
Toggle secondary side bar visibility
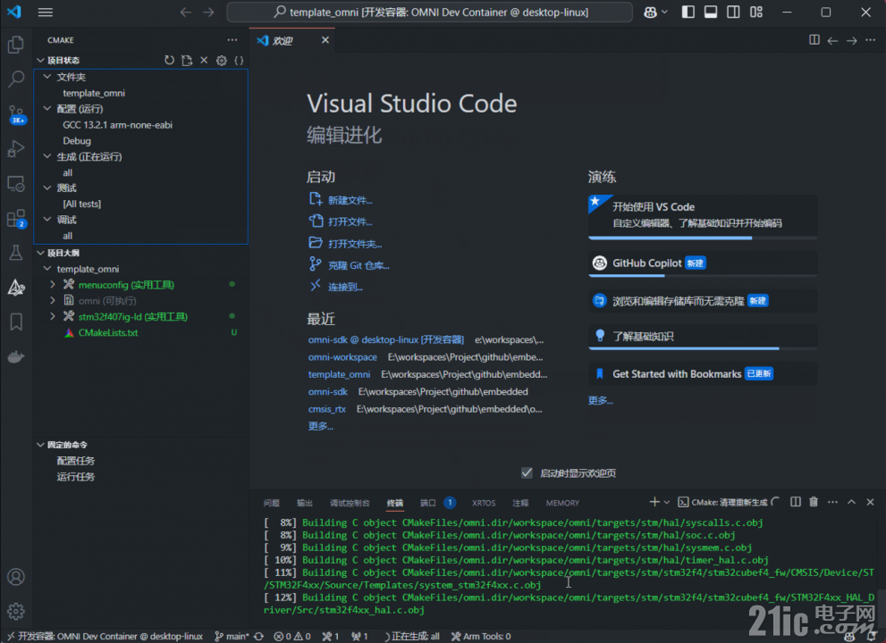[733, 12]
